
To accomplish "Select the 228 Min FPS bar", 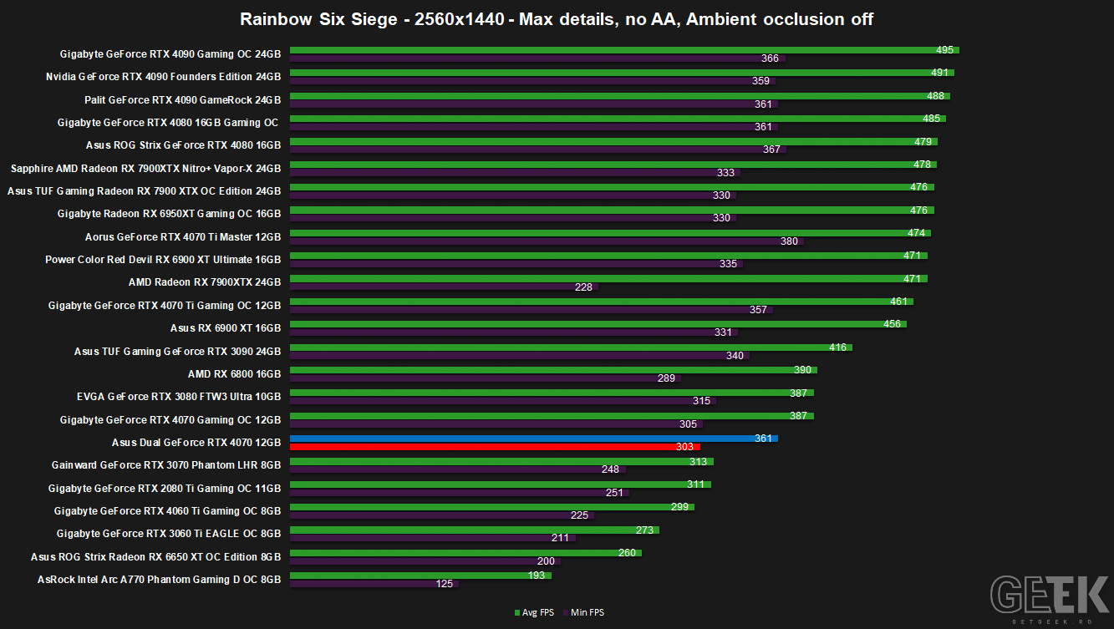I will point(444,287).
